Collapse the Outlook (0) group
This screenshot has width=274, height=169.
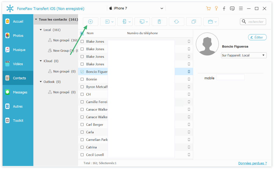(41, 82)
